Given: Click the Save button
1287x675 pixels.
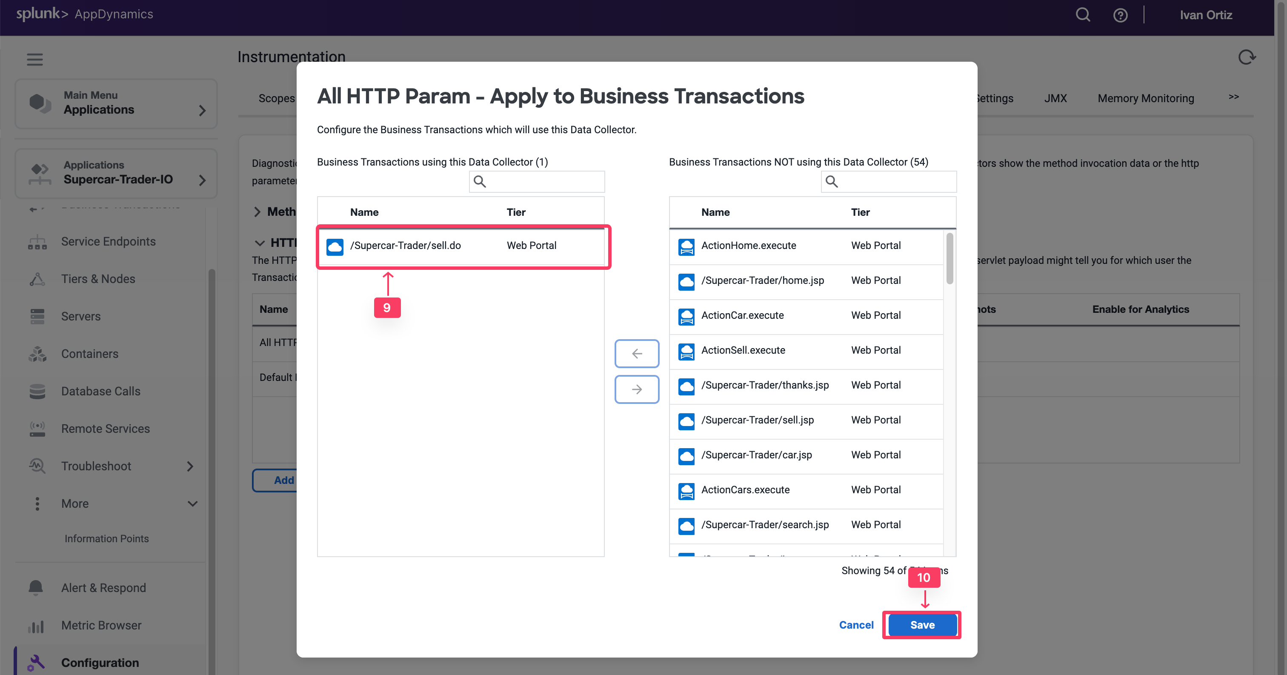Looking at the screenshot, I should coord(922,624).
